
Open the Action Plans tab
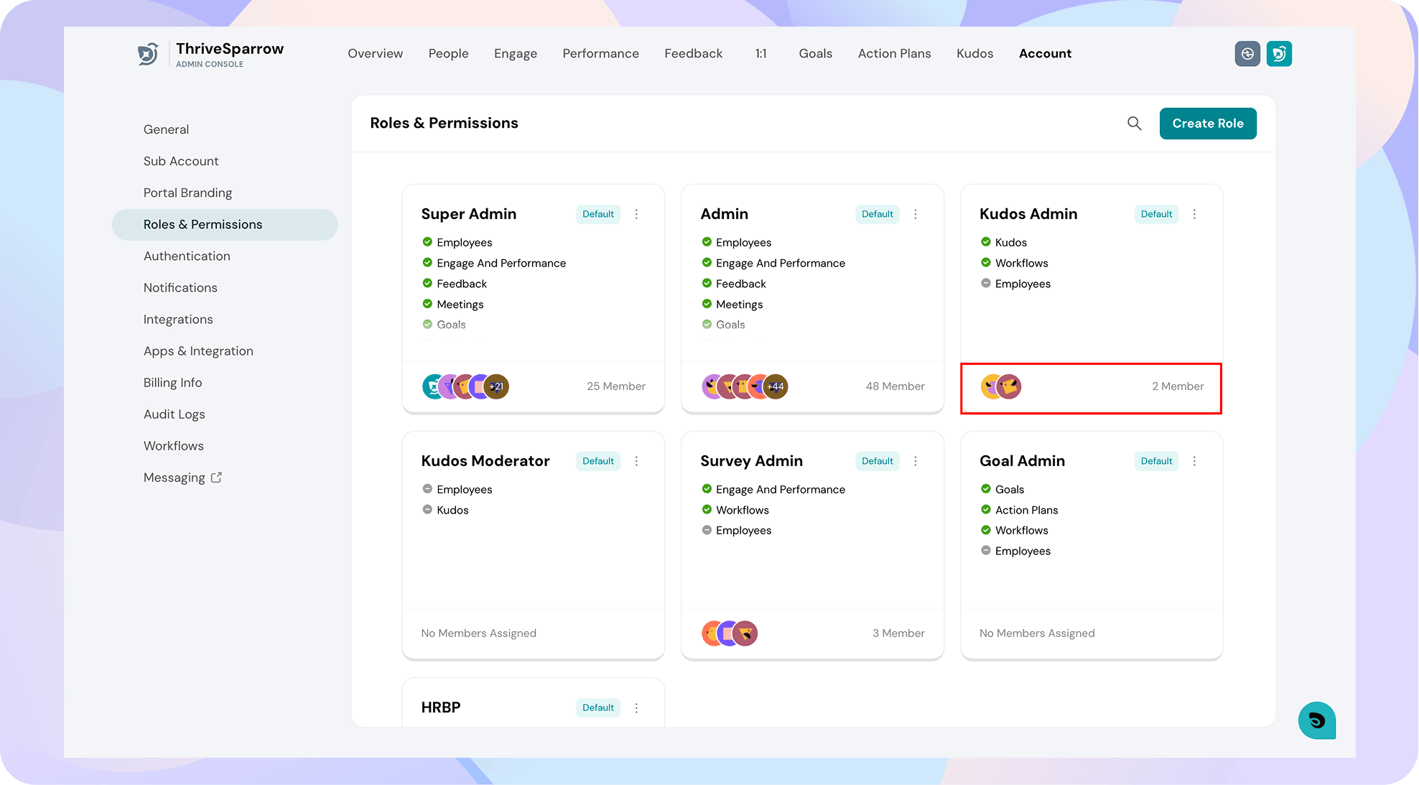tap(895, 54)
